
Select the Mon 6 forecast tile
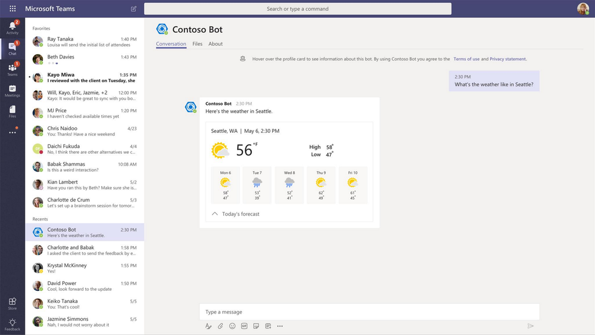225,185
